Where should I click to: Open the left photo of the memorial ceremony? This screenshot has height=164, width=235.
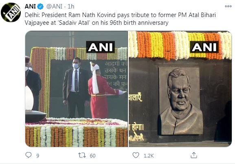77,89
